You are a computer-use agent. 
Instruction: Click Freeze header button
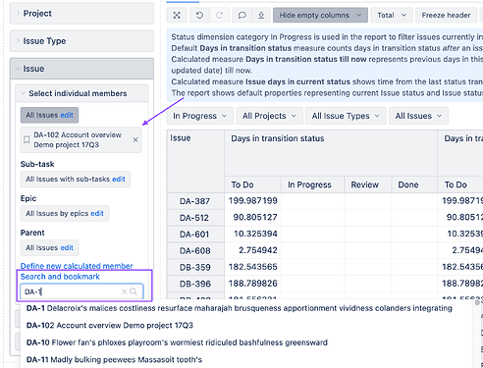tap(446, 16)
